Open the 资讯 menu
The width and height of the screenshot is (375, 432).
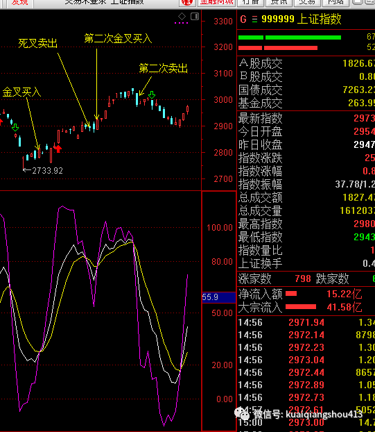coord(279,3)
